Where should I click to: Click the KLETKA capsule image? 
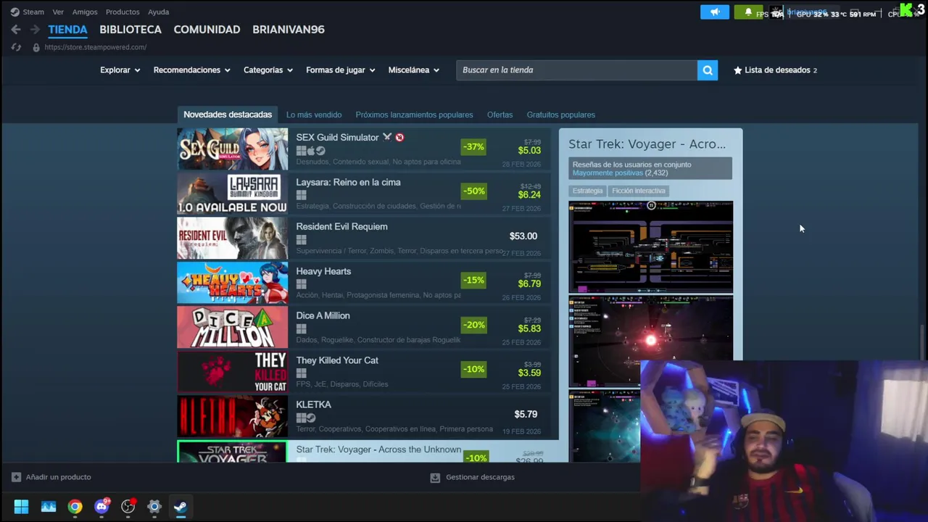tap(233, 417)
